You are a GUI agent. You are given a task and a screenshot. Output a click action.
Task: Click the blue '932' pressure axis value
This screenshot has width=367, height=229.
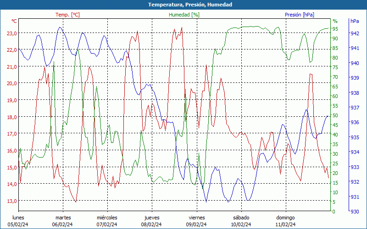355,181
